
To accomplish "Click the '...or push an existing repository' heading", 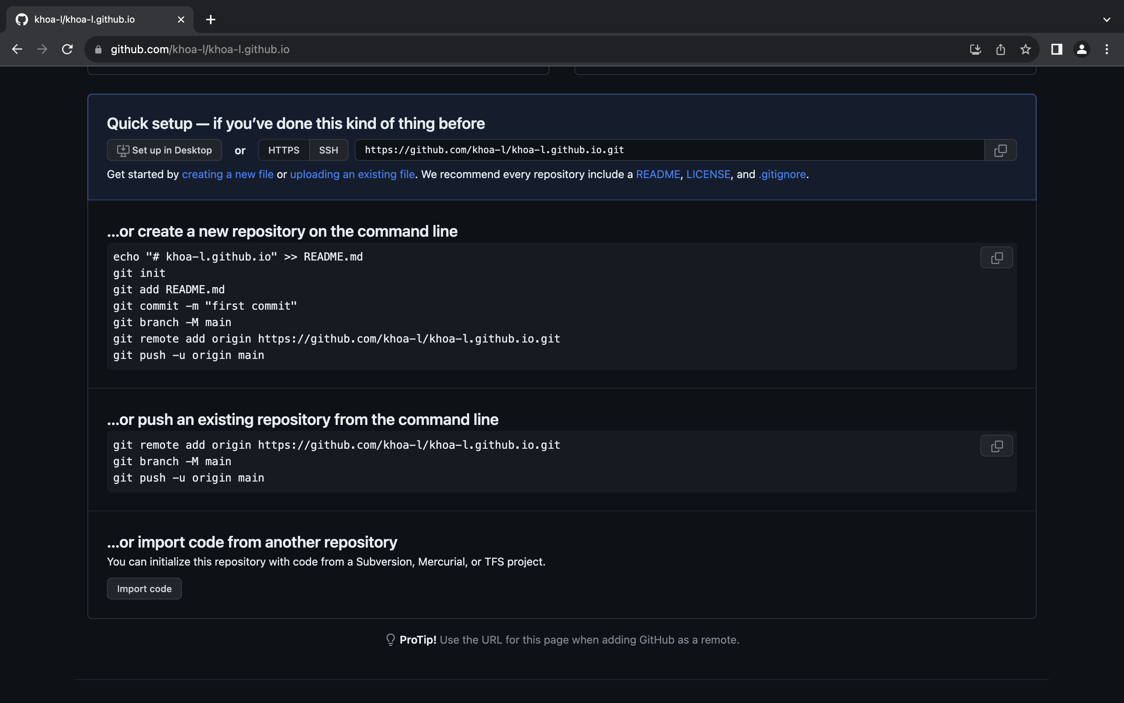I will coord(302,419).
